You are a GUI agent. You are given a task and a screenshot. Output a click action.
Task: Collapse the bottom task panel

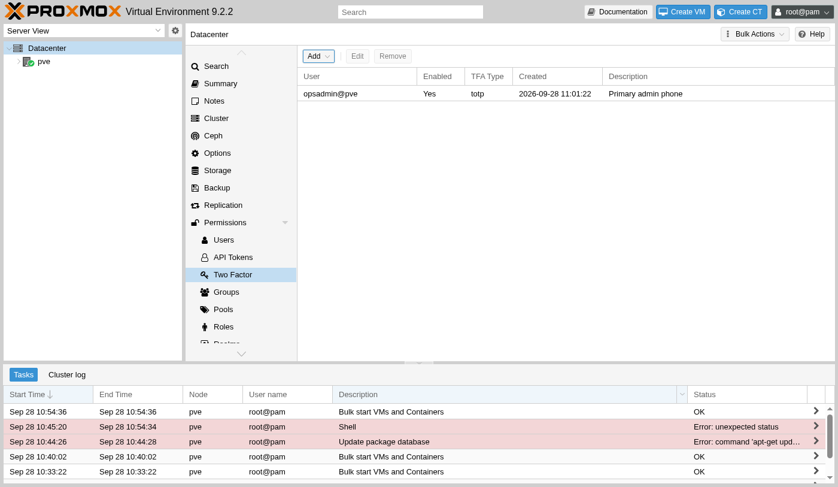(x=419, y=362)
